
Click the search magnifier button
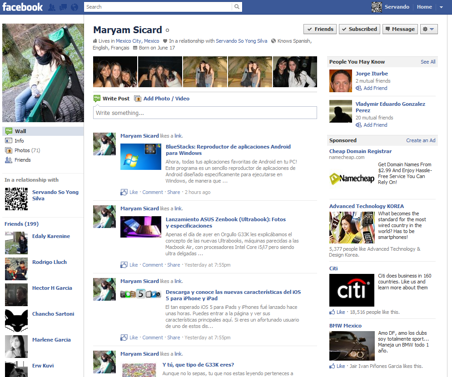237,7
